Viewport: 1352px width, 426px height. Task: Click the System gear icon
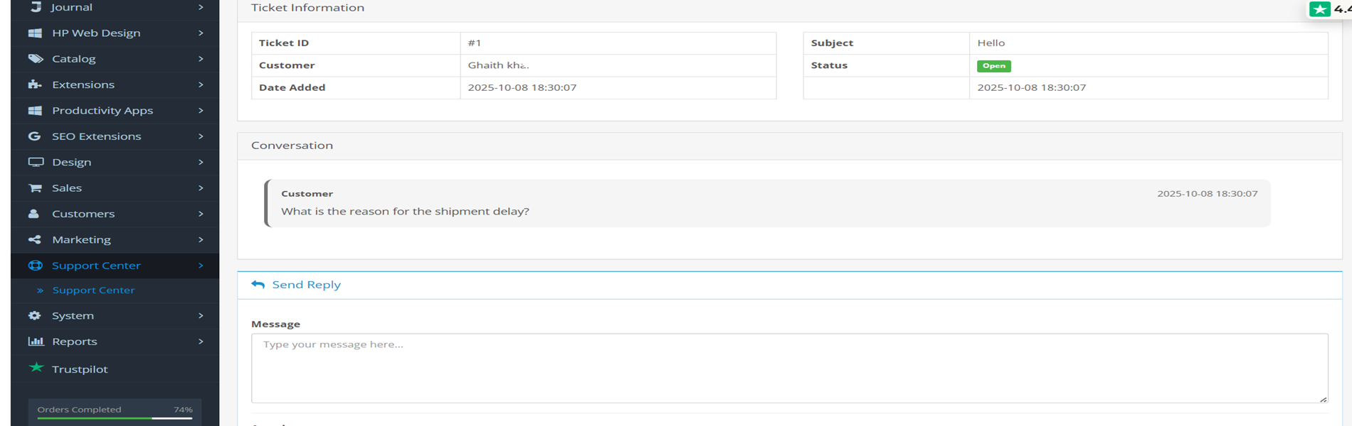[34, 316]
